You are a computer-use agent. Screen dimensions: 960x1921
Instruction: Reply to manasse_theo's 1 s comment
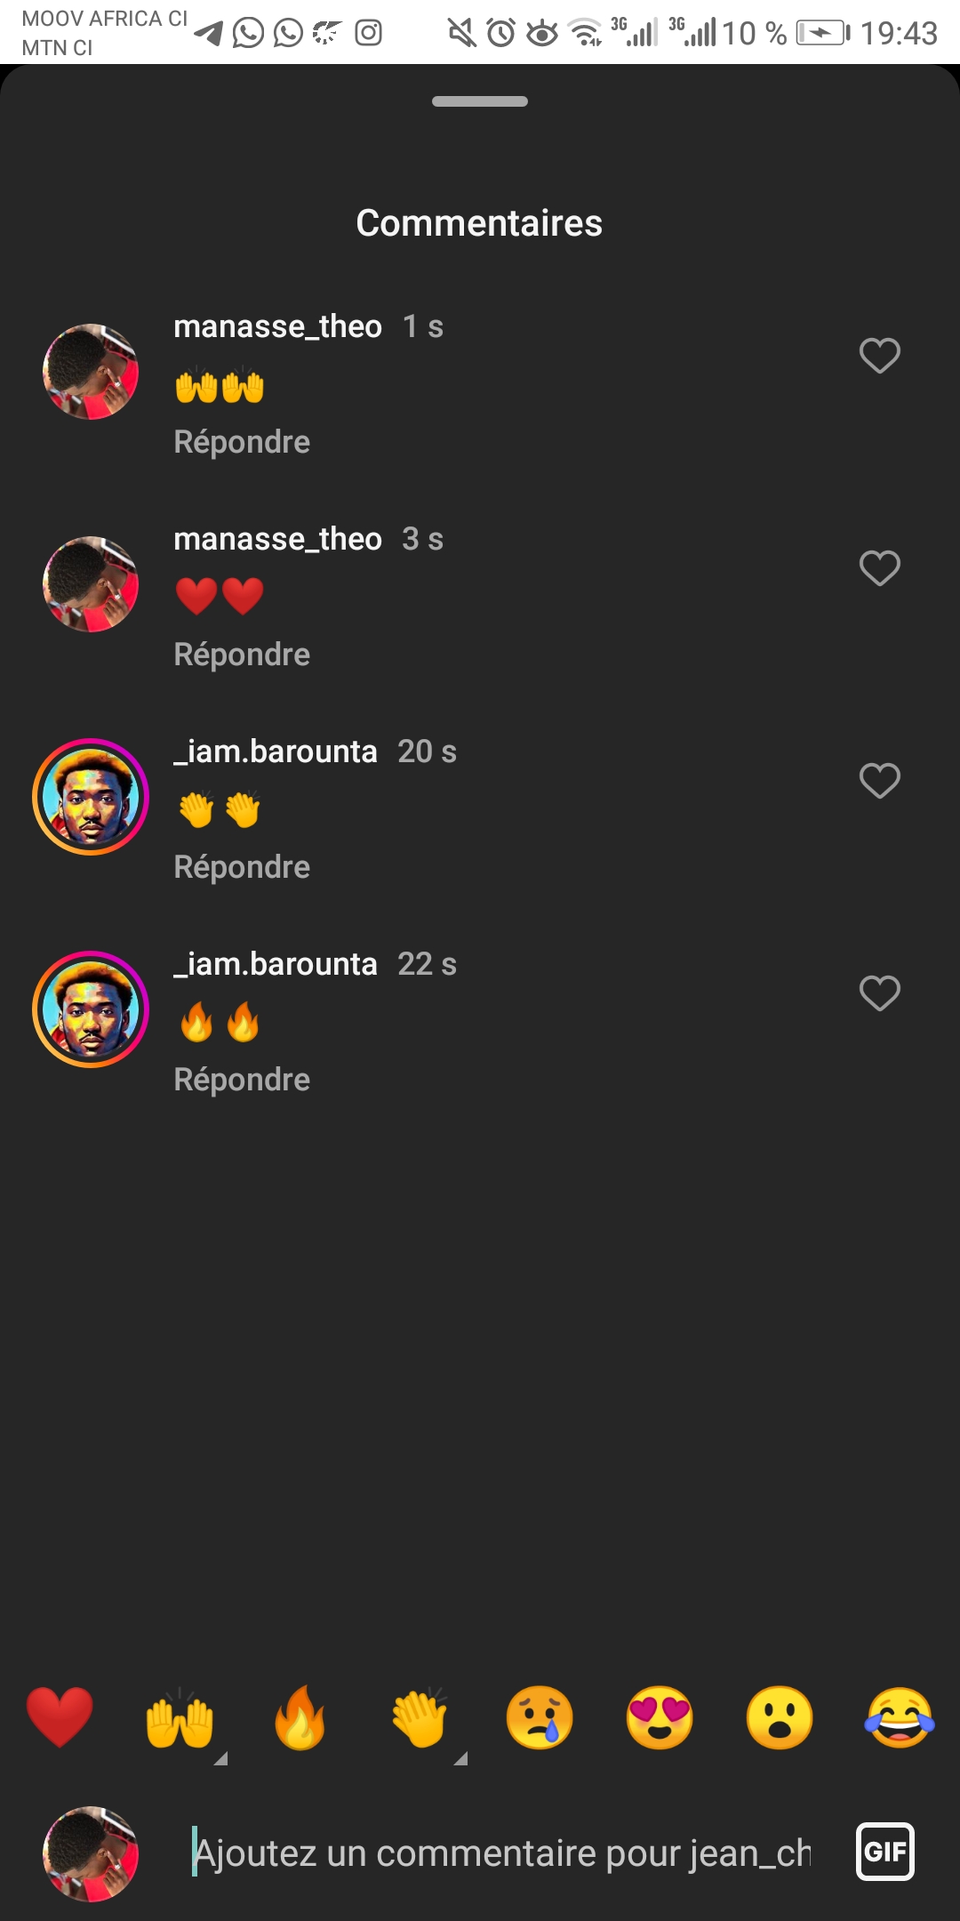coord(242,442)
